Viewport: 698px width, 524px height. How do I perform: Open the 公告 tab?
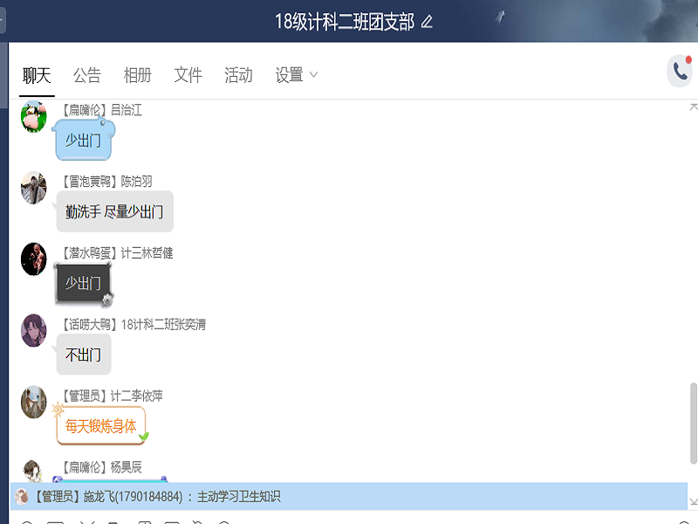click(86, 75)
